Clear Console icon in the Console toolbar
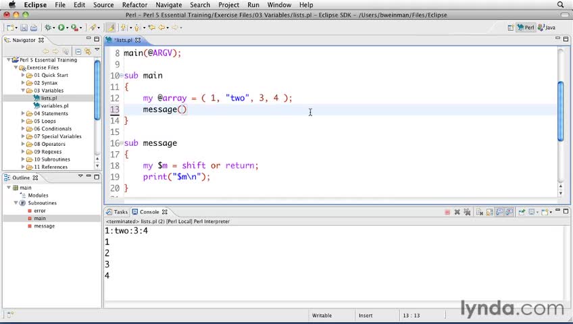This screenshot has height=324, width=573. point(480,212)
